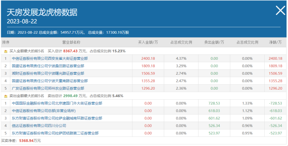The width and height of the screenshot is (288, 146).
Task: Select the 2400.18 buy amount cell
Action: (x=148, y=59)
